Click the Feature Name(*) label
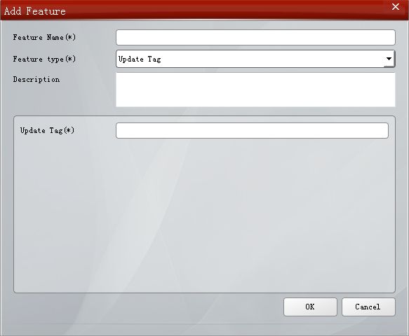Screen dimensions: 409x336 click(x=44, y=38)
